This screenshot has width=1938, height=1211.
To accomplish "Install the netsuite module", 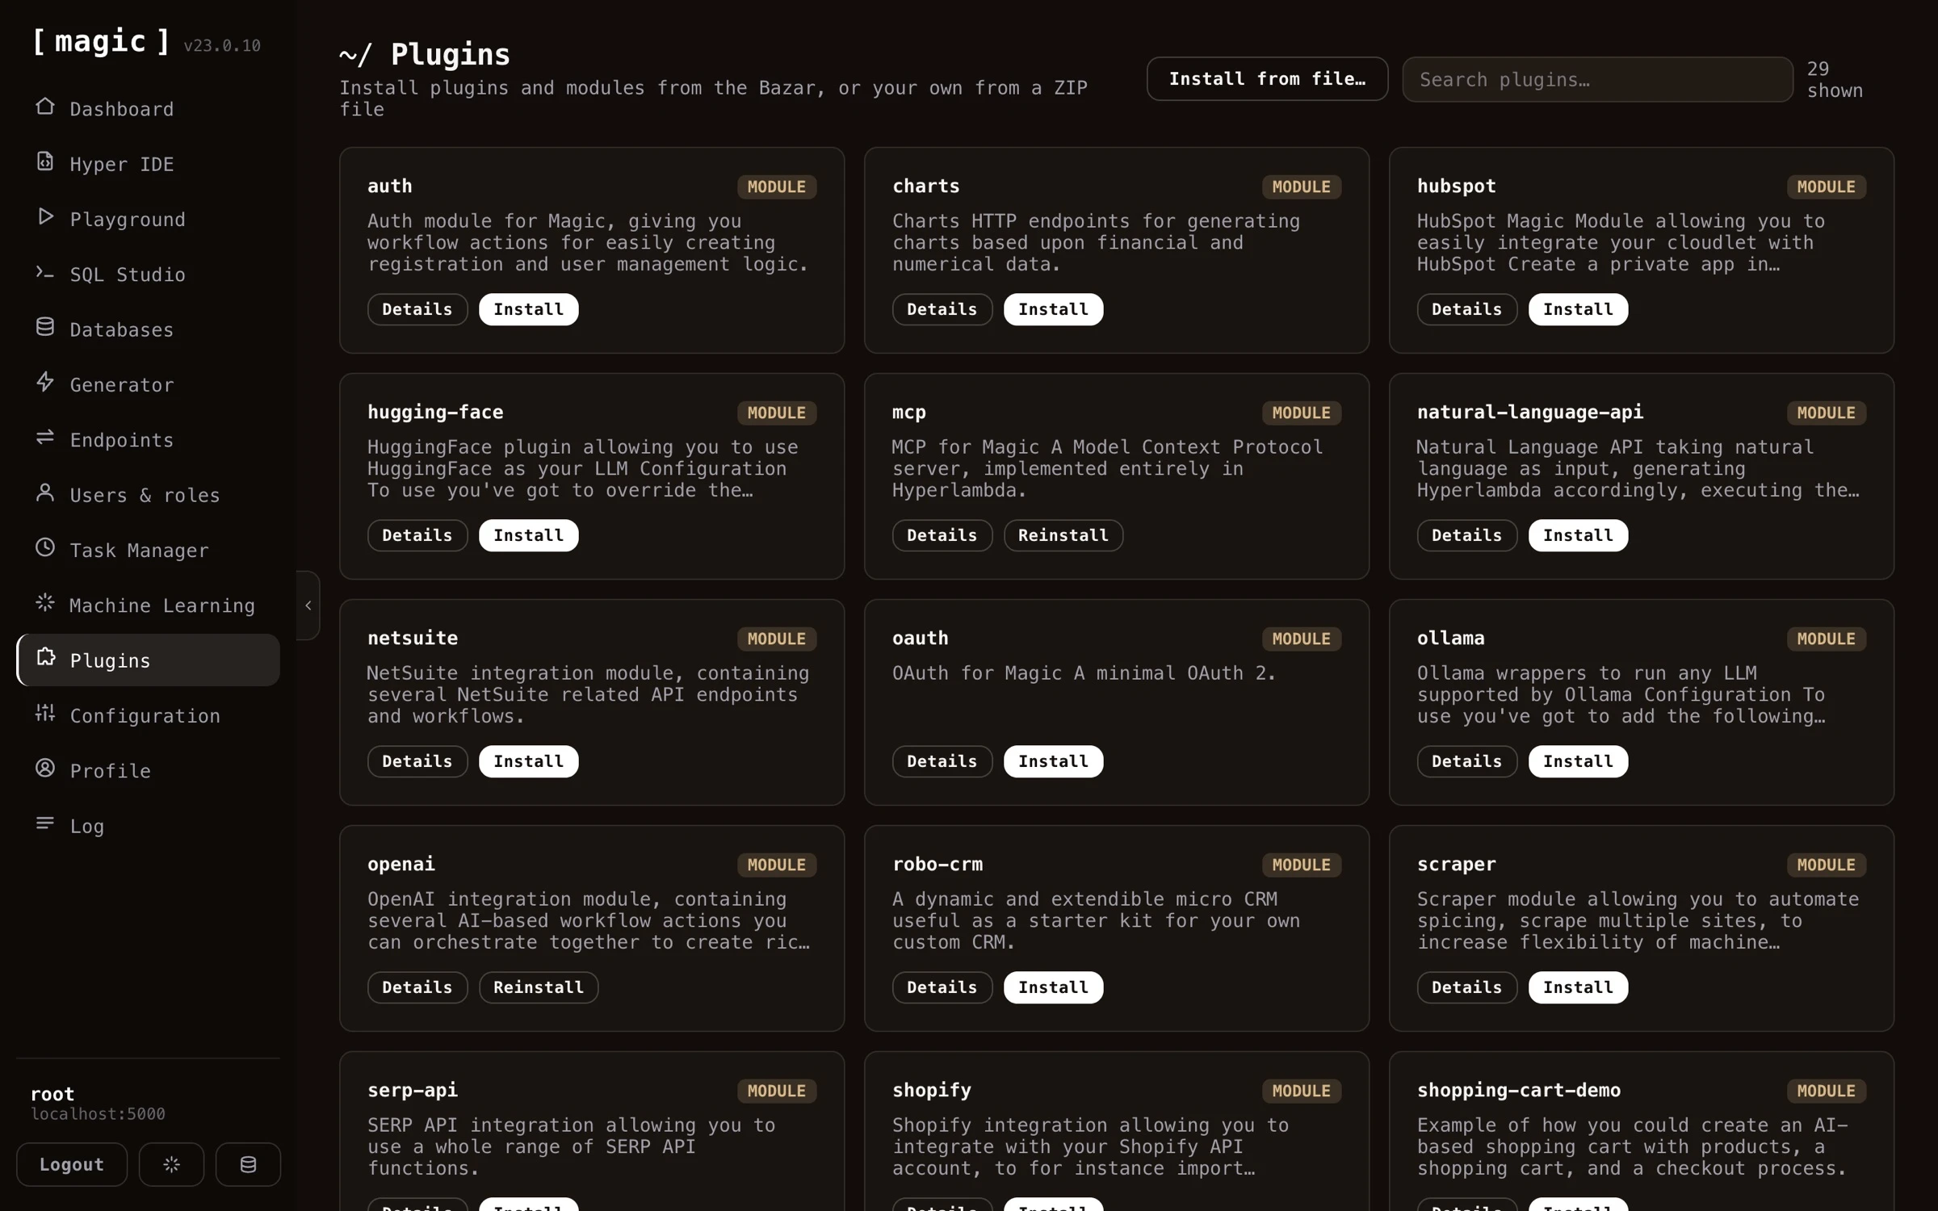I will click(x=528, y=761).
